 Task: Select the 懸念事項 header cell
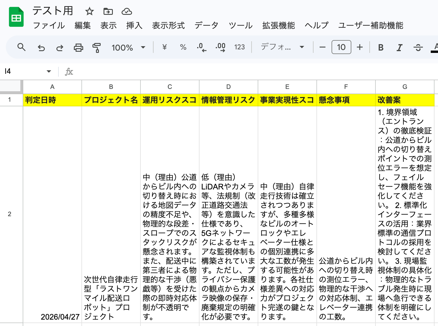coord(346,100)
